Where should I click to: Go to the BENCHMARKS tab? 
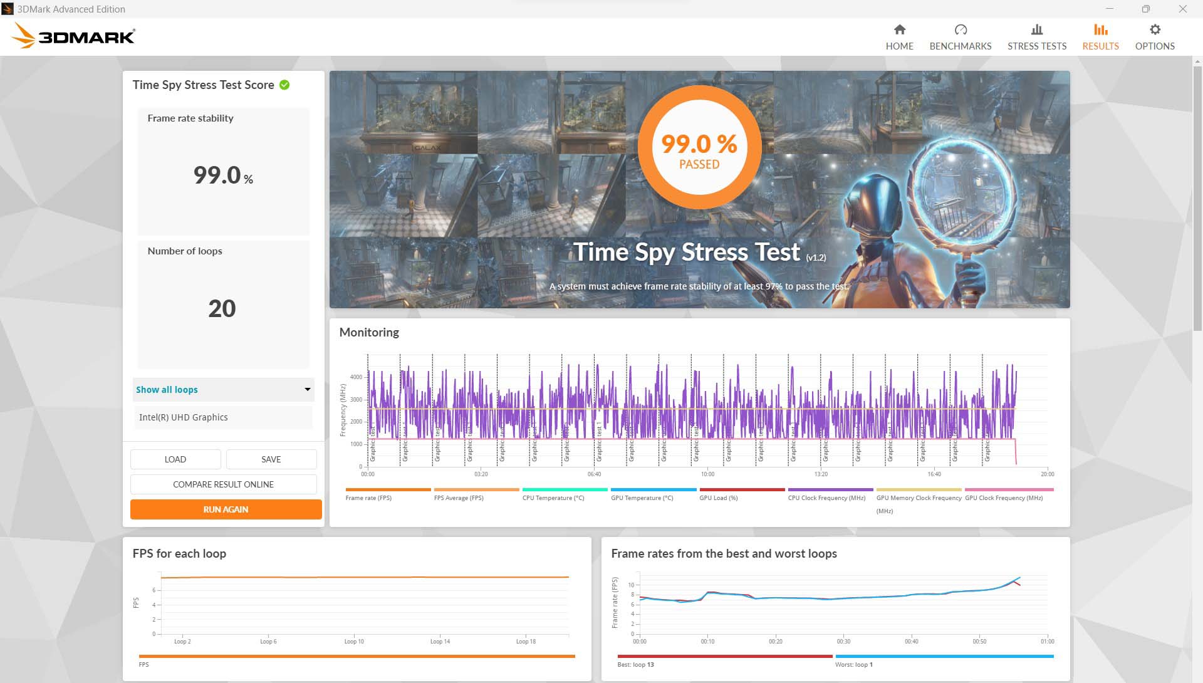(x=960, y=46)
